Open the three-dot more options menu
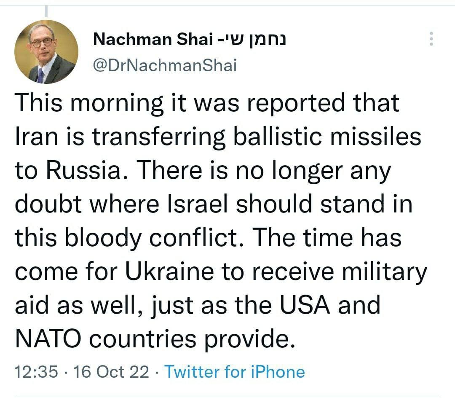Screen dimensions: 455x403 pyautogui.click(x=431, y=40)
